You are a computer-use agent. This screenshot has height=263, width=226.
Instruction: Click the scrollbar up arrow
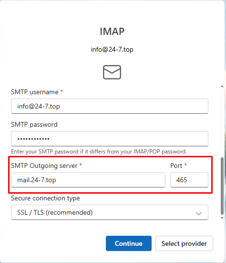[222, 87]
